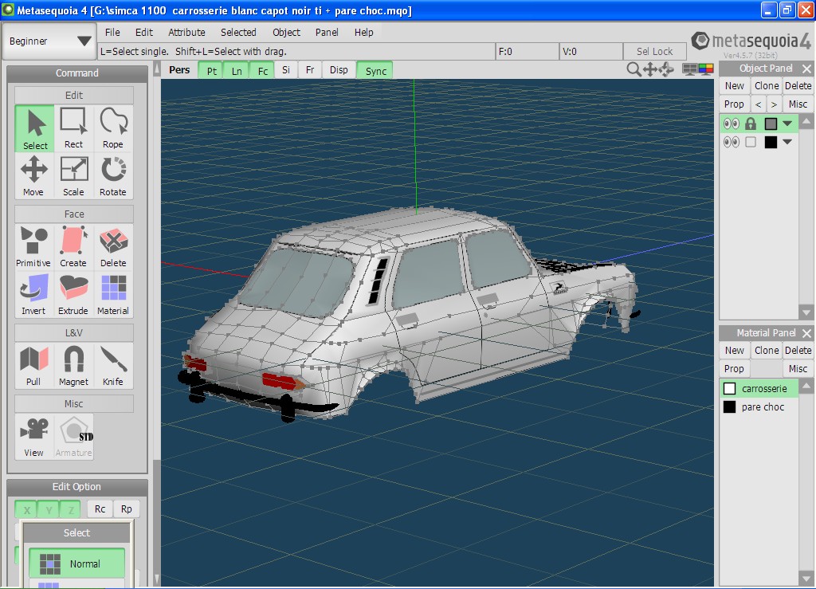816x589 pixels.
Task: Open the Pers projection view menu
Action: pyautogui.click(x=179, y=70)
